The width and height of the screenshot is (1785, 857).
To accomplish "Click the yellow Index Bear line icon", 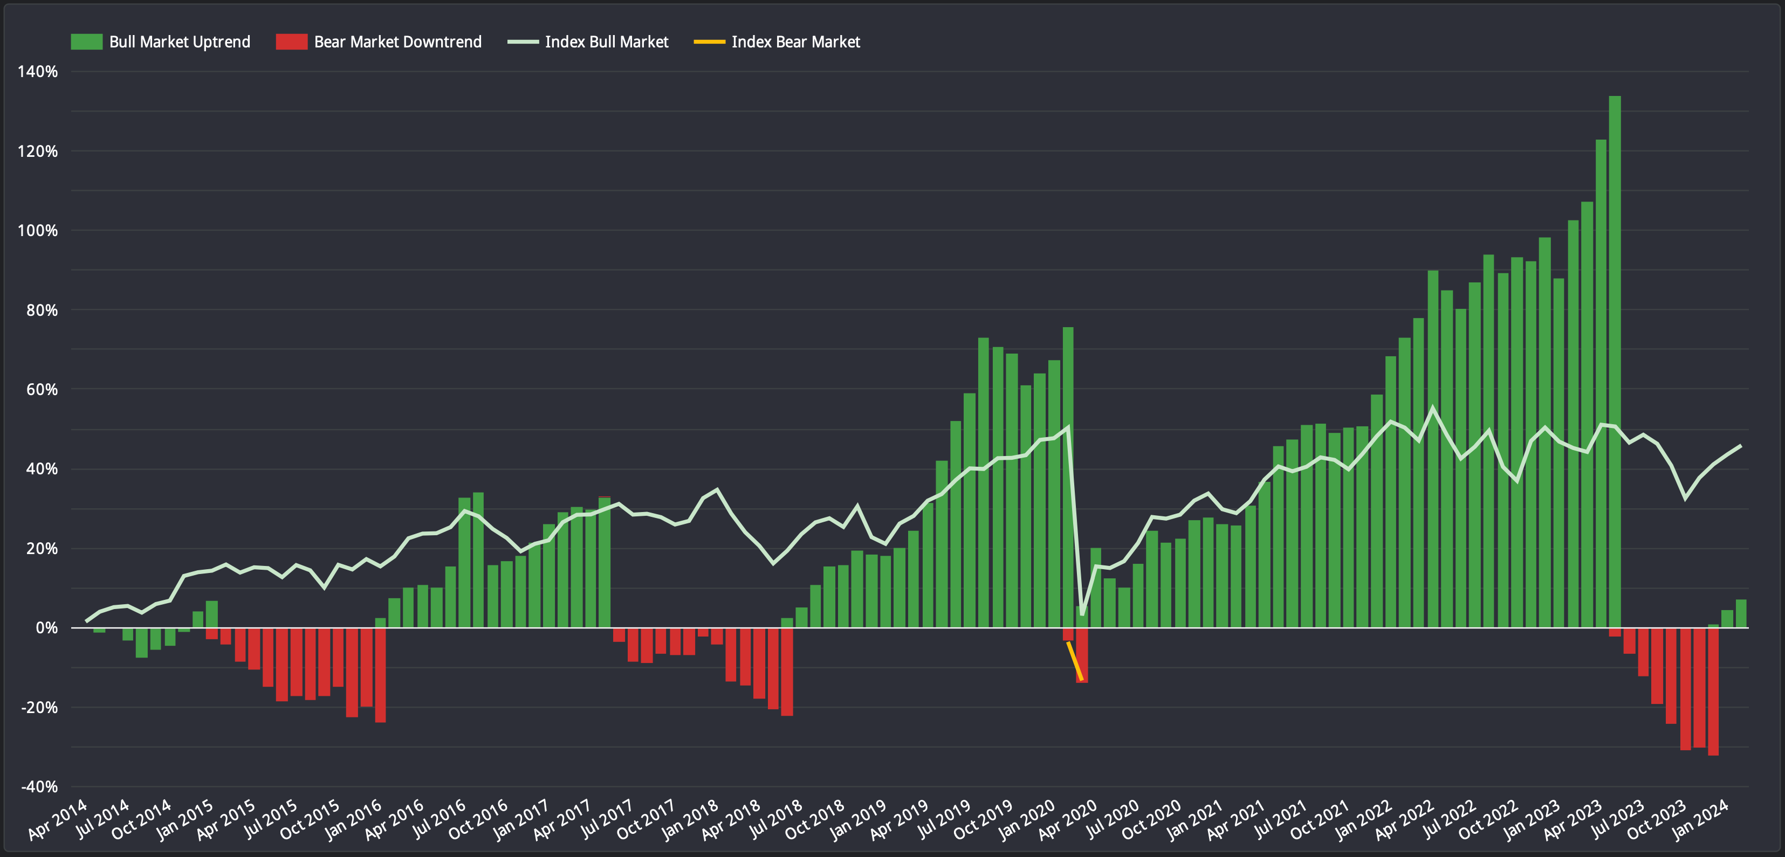I will pyautogui.click(x=710, y=42).
